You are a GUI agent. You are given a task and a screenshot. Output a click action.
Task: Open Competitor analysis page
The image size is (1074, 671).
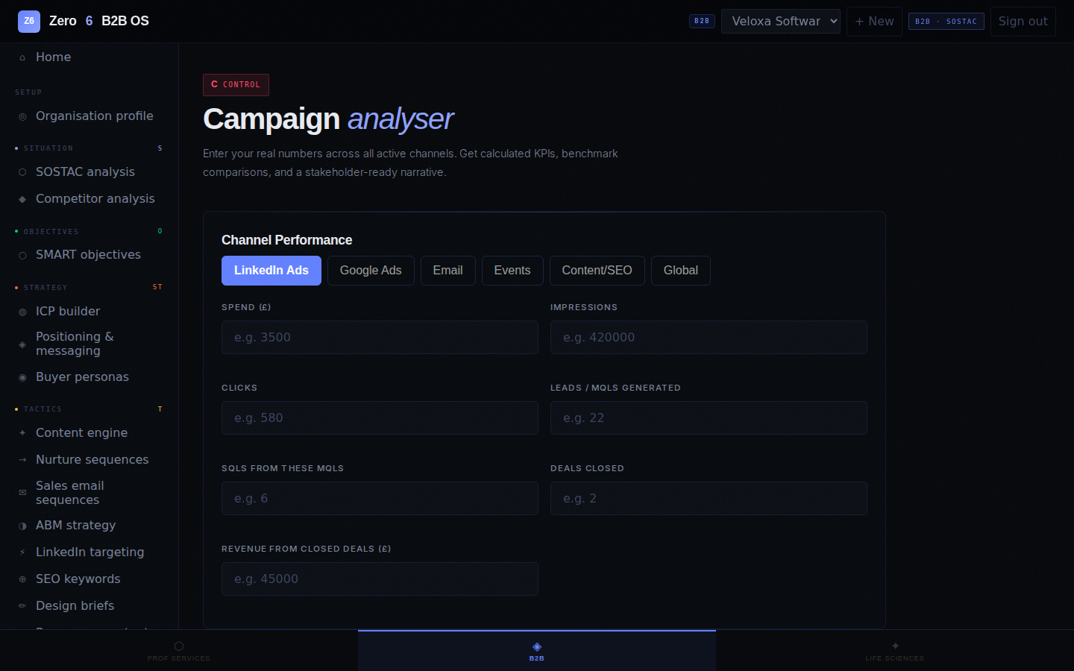89,199
